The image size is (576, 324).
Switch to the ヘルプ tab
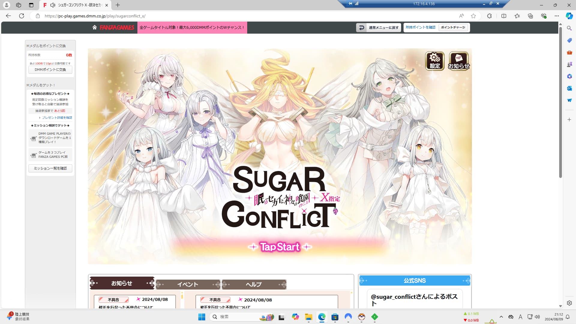[254, 284]
